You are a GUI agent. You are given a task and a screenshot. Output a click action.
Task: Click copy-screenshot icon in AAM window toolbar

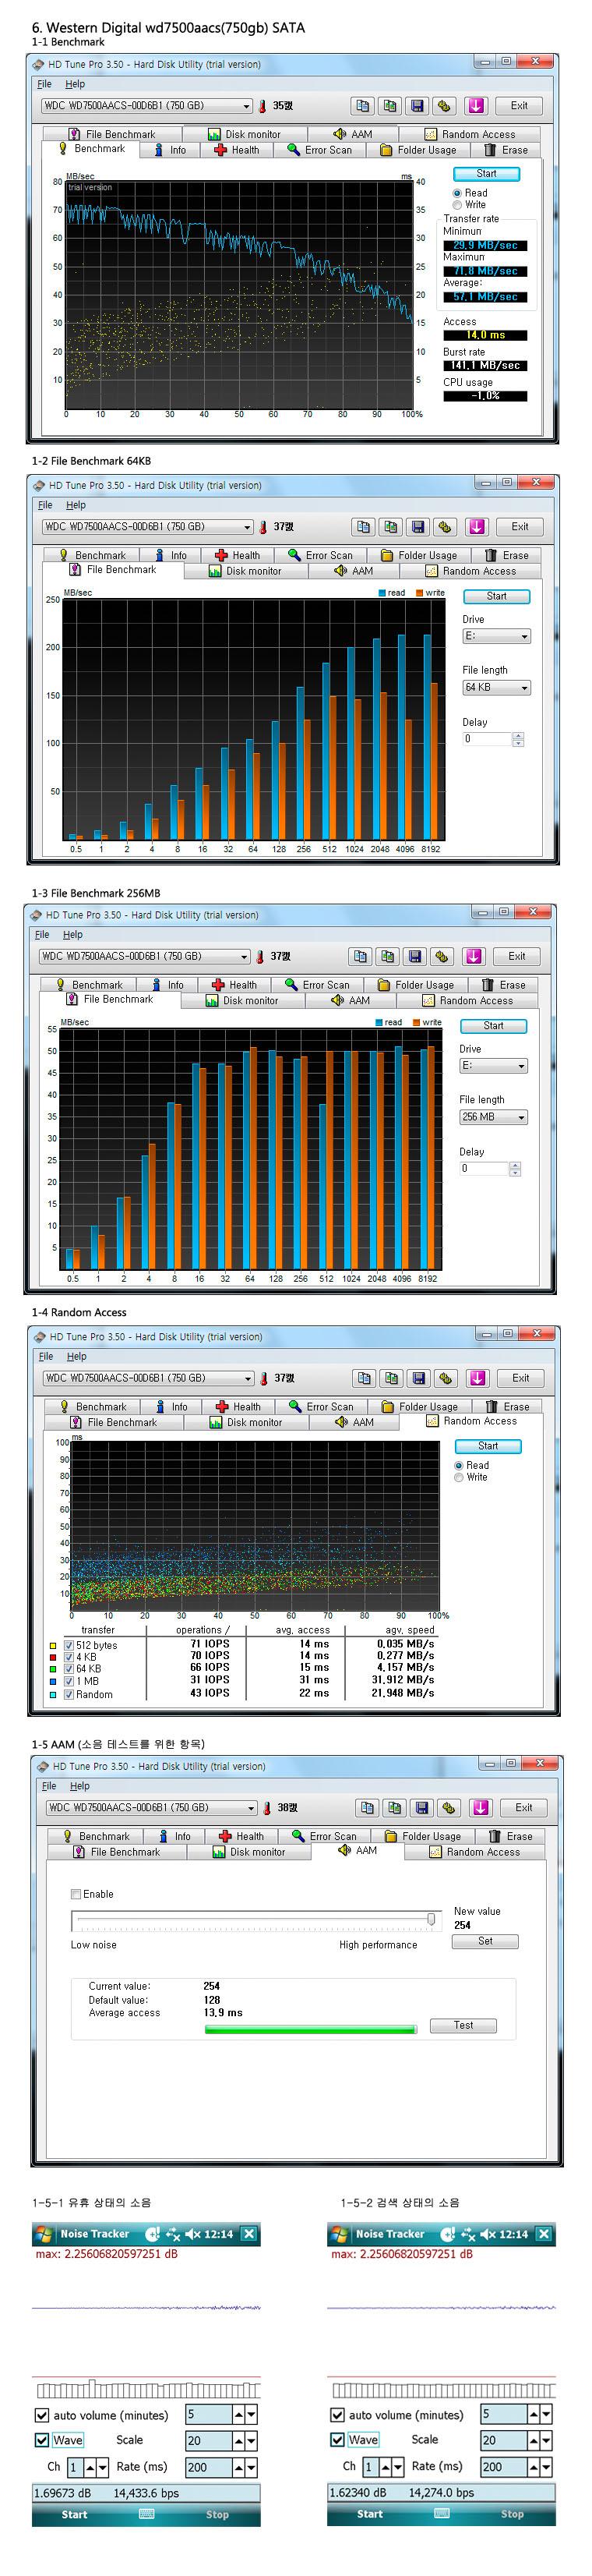pos(394,1808)
